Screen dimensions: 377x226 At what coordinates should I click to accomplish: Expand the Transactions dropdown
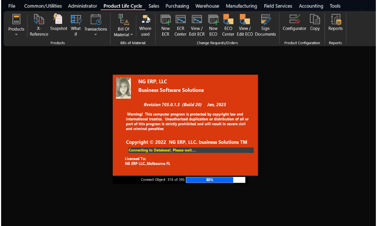[95, 26]
